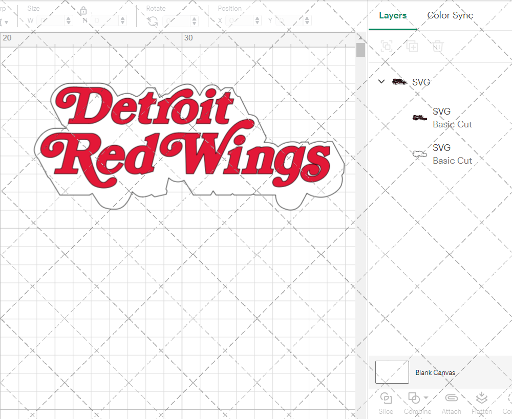Viewport: 512px width, 419px height.
Task: Toggle the size lock proportions icon
Action: click(x=83, y=10)
